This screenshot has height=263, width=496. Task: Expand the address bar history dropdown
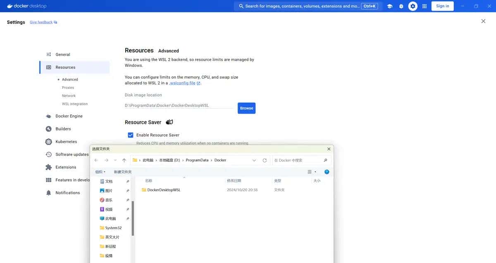pyautogui.click(x=254, y=160)
